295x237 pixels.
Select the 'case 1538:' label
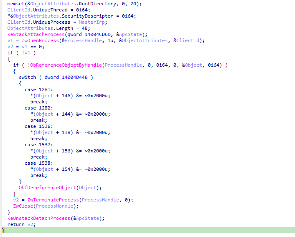39,163
